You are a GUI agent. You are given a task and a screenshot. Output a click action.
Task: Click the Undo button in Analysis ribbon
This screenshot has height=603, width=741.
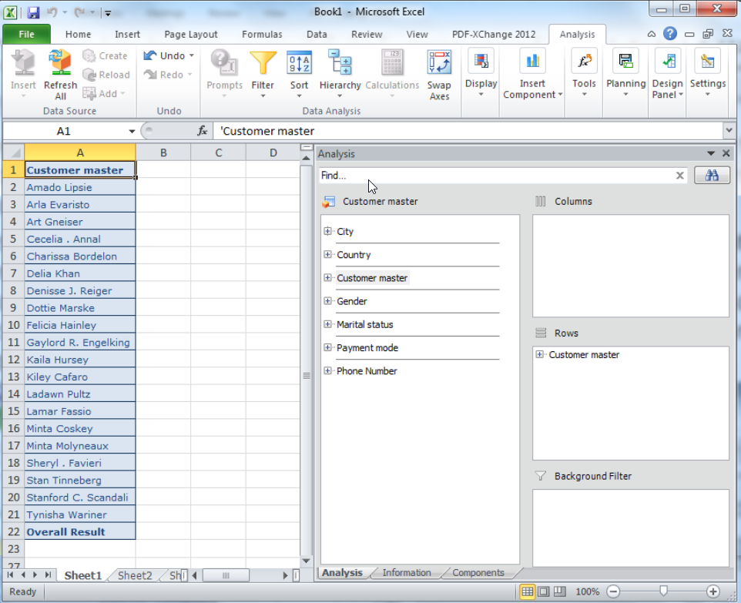tap(165, 55)
